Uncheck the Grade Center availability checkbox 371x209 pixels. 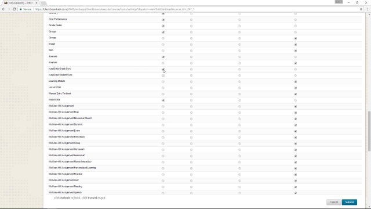[x=163, y=26]
